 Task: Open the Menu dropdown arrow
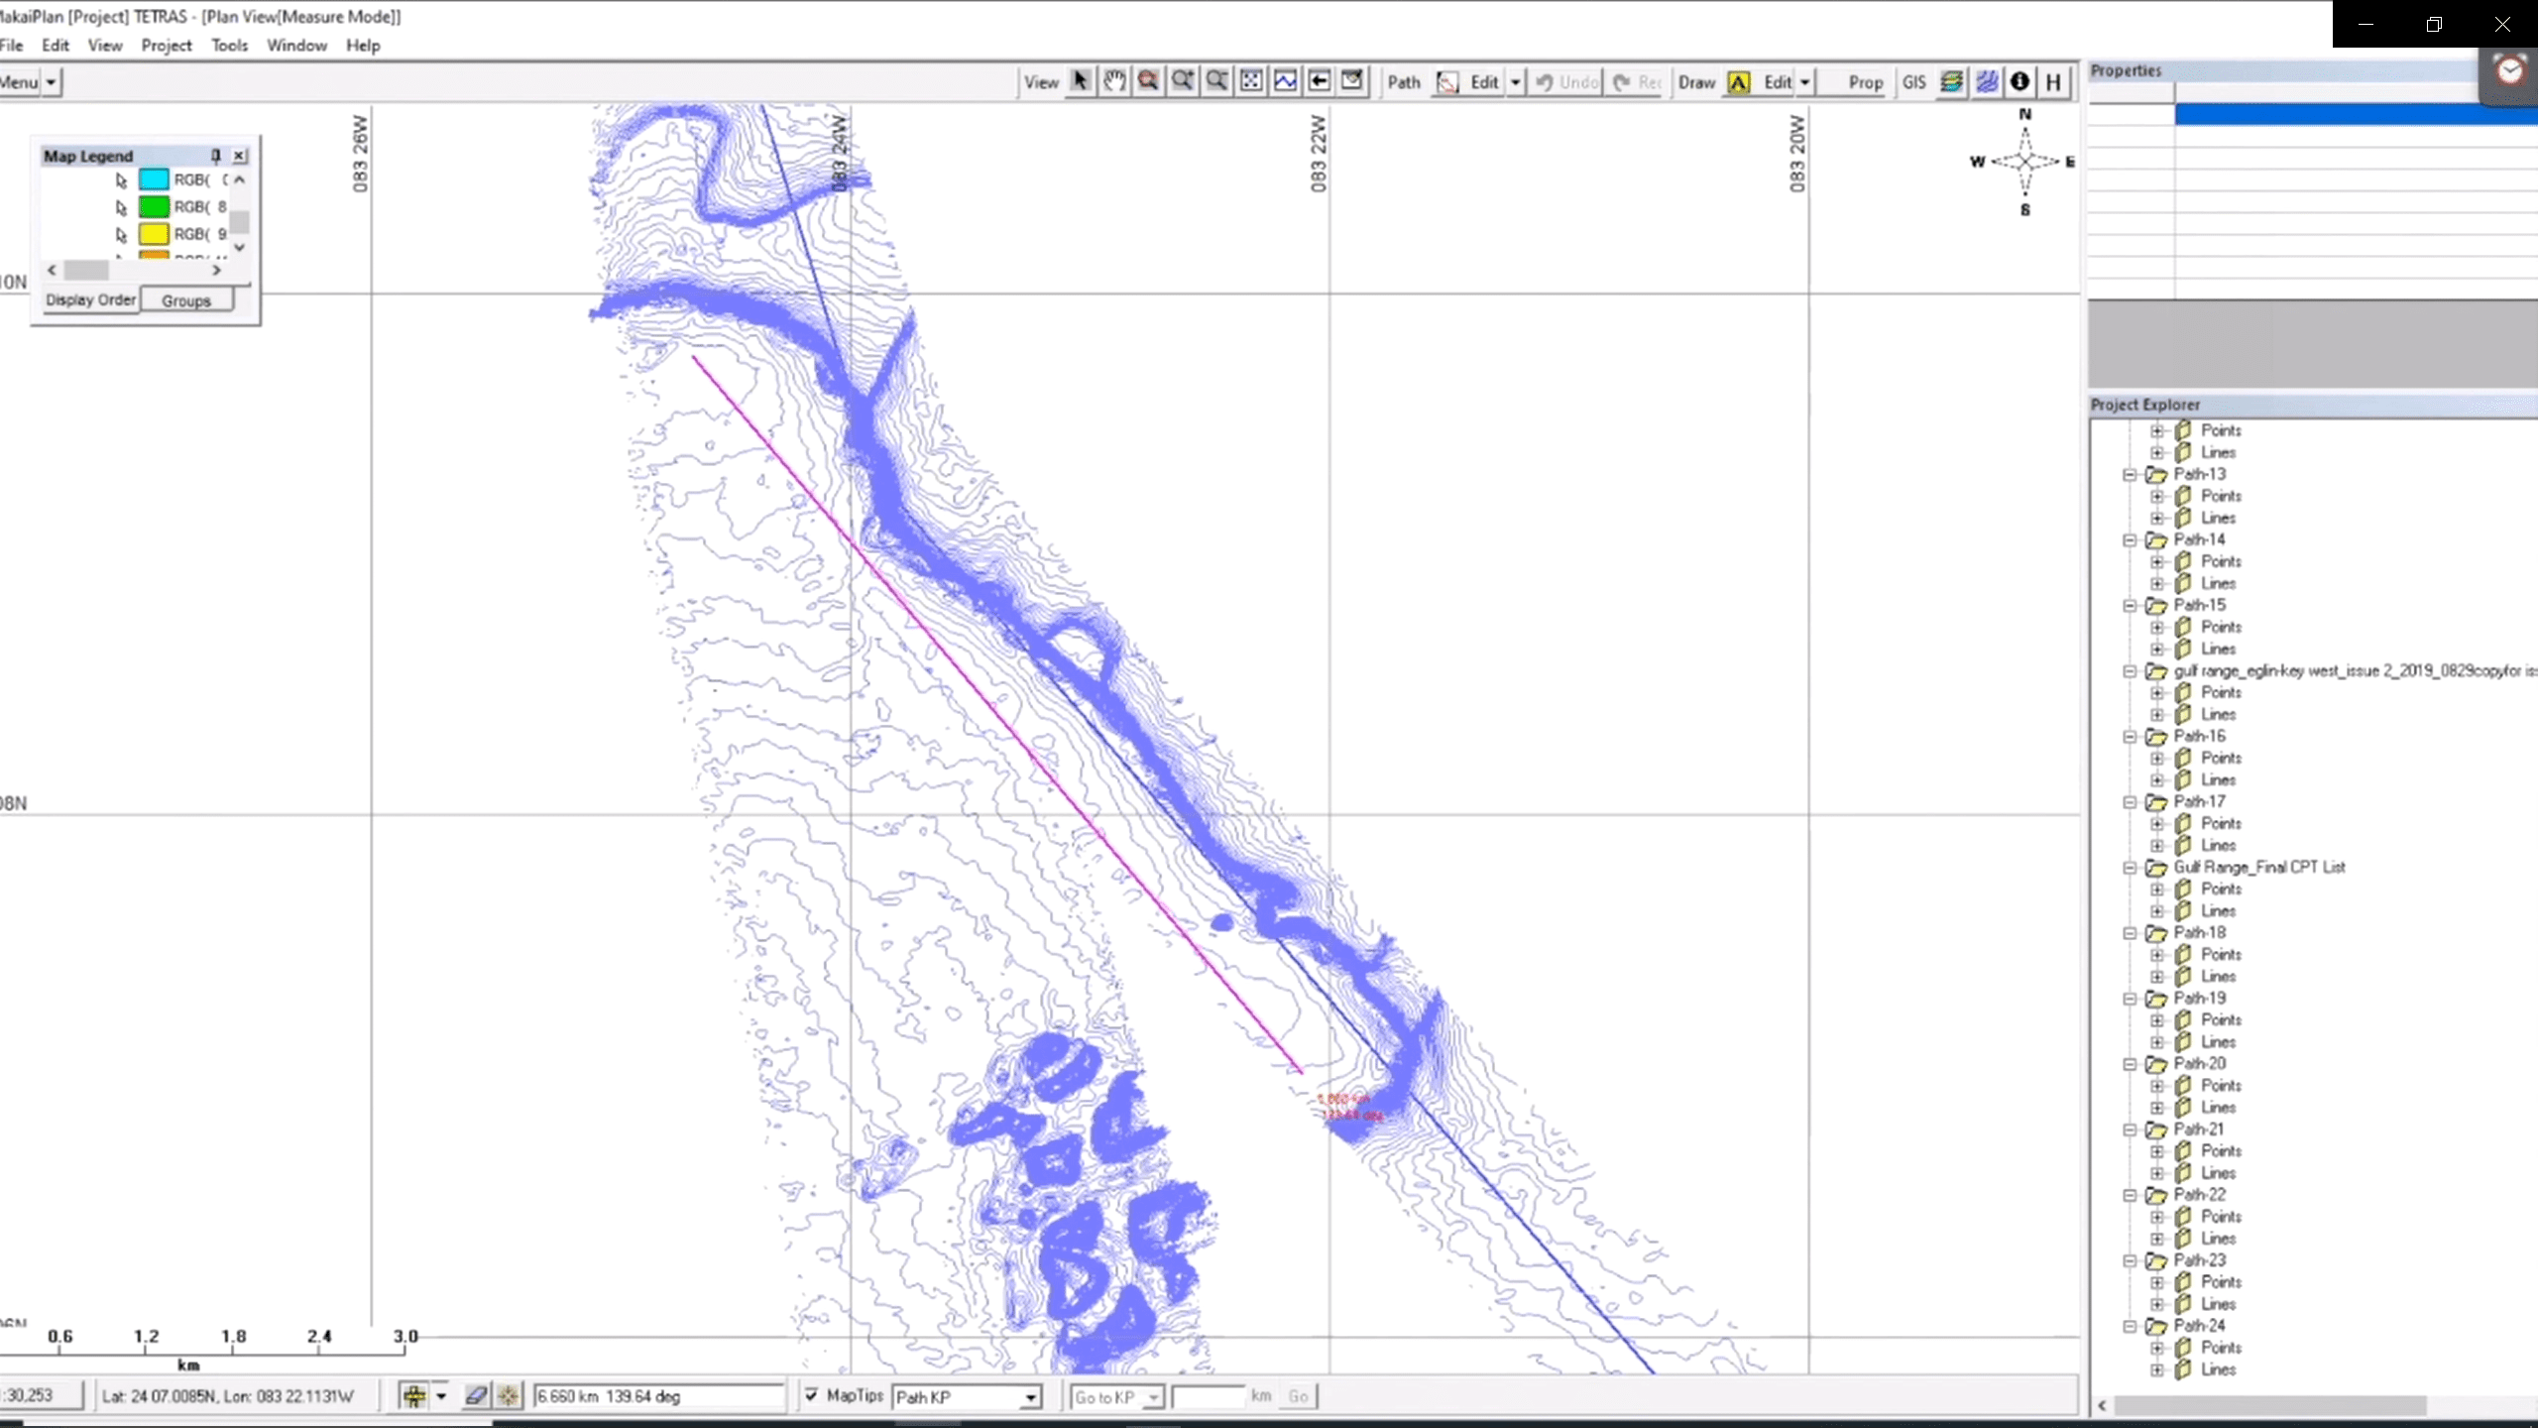(51, 82)
